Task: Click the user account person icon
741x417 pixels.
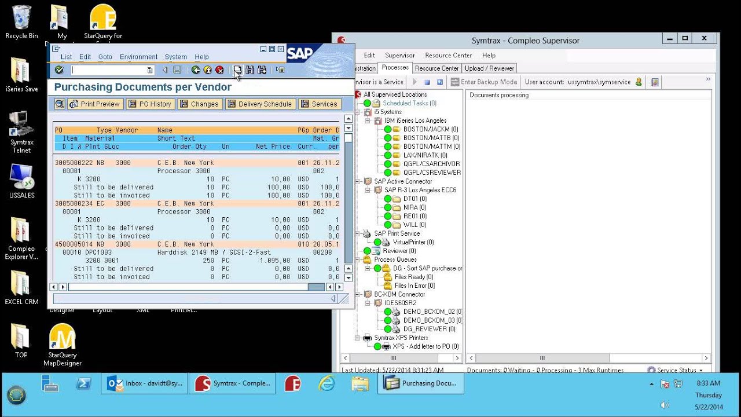Action: [639, 82]
